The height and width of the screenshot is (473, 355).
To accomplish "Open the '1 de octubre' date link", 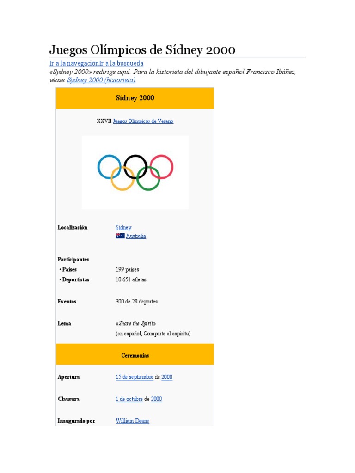I will click(x=129, y=399).
